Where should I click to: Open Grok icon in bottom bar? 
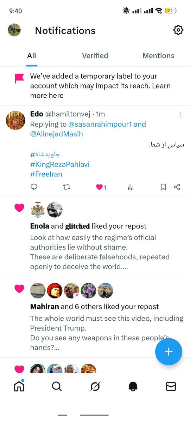pos(95,387)
